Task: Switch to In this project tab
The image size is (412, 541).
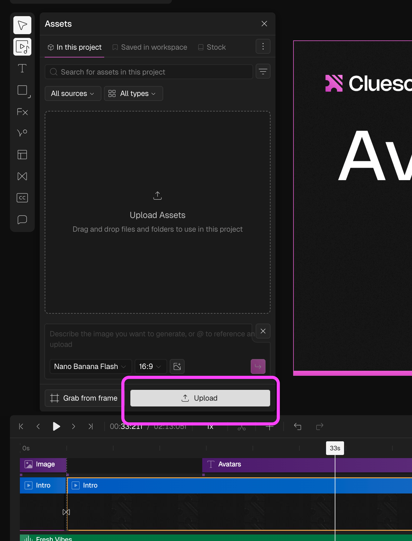Action: pyautogui.click(x=74, y=47)
